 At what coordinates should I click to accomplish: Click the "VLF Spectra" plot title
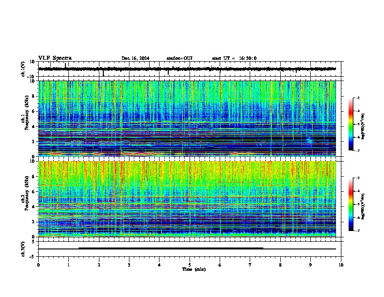[x=55, y=58]
